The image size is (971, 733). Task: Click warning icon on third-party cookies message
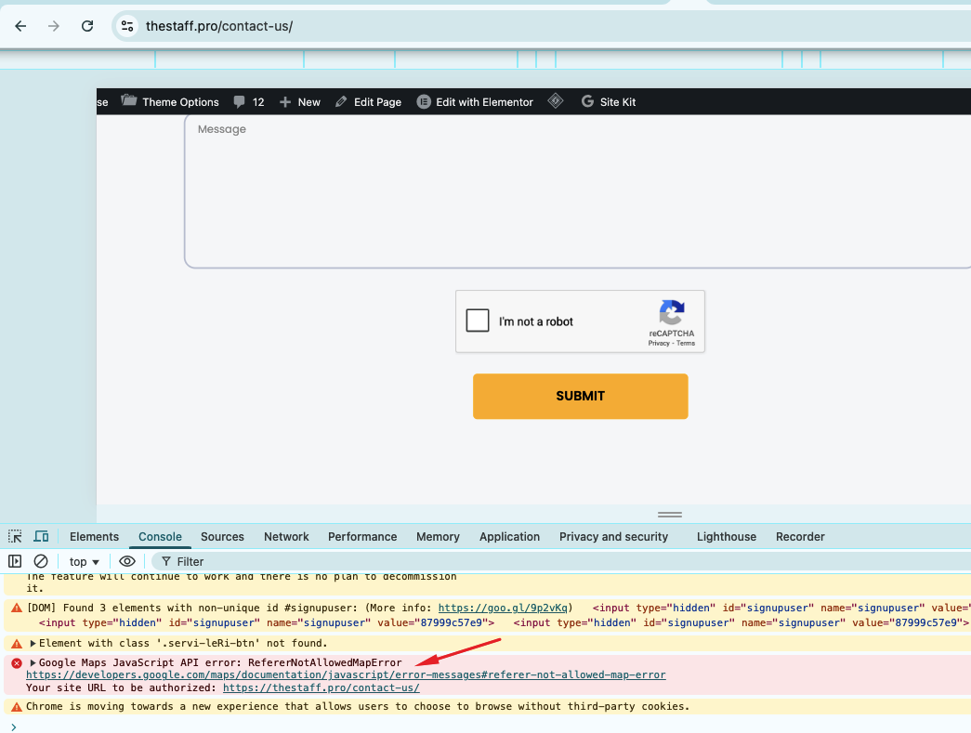pyautogui.click(x=17, y=706)
